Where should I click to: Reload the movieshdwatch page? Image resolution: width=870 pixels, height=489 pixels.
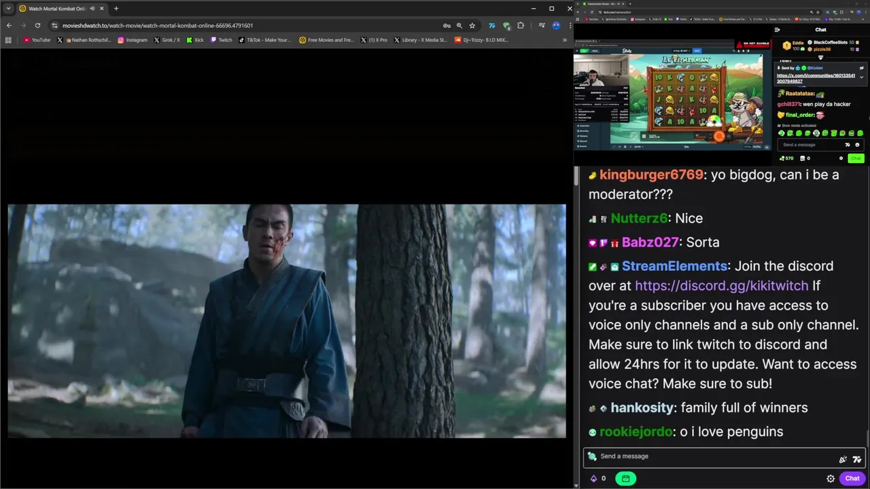pyautogui.click(x=37, y=26)
